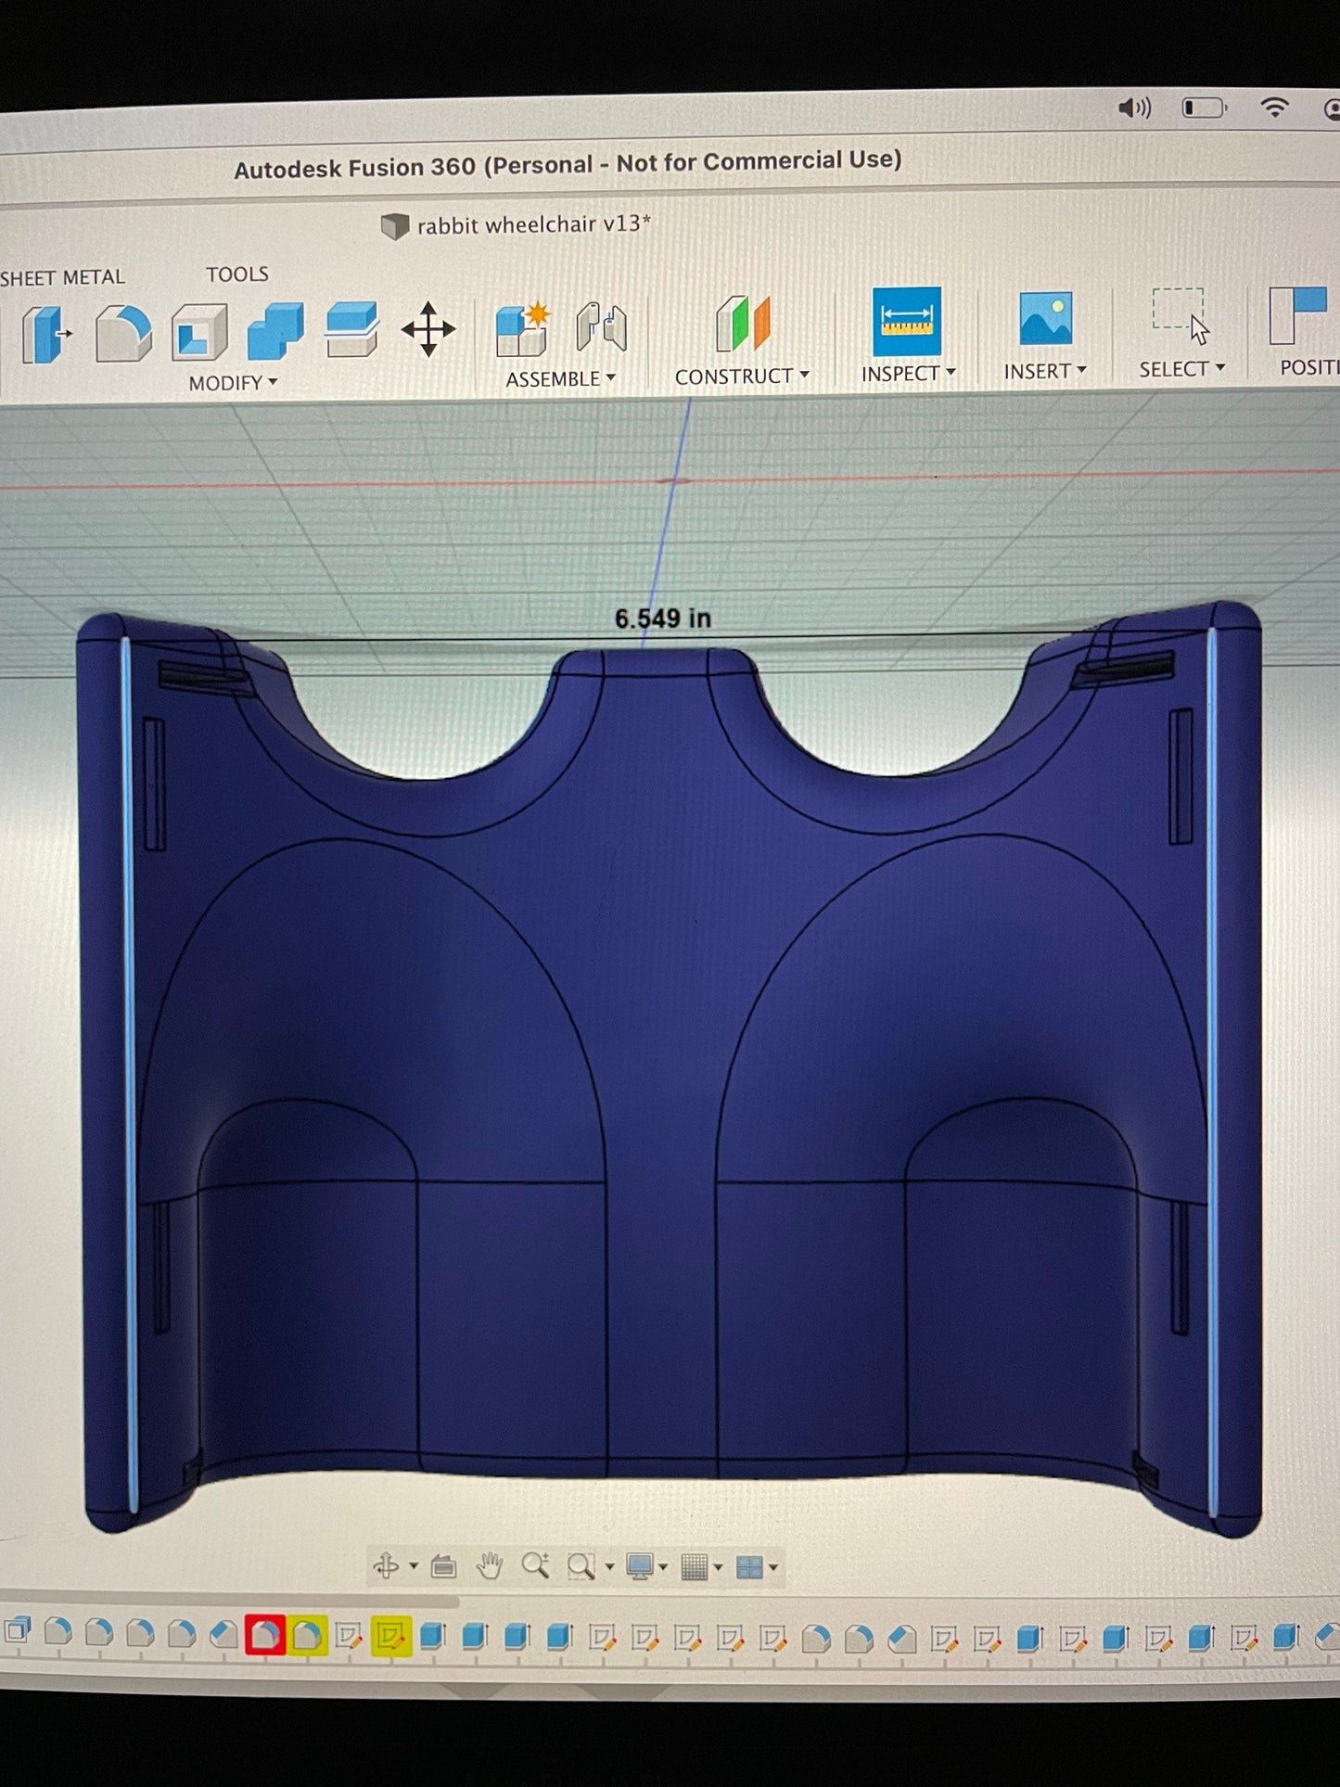This screenshot has height=1787, width=1340.
Task: Switch to the TOOLS tab
Action: point(237,274)
